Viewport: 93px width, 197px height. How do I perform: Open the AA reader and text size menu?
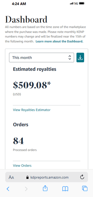click(11, 177)
